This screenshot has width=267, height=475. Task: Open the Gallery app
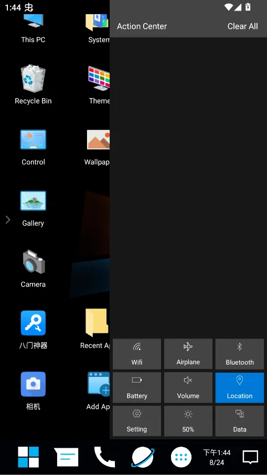(x=33, y=209)
